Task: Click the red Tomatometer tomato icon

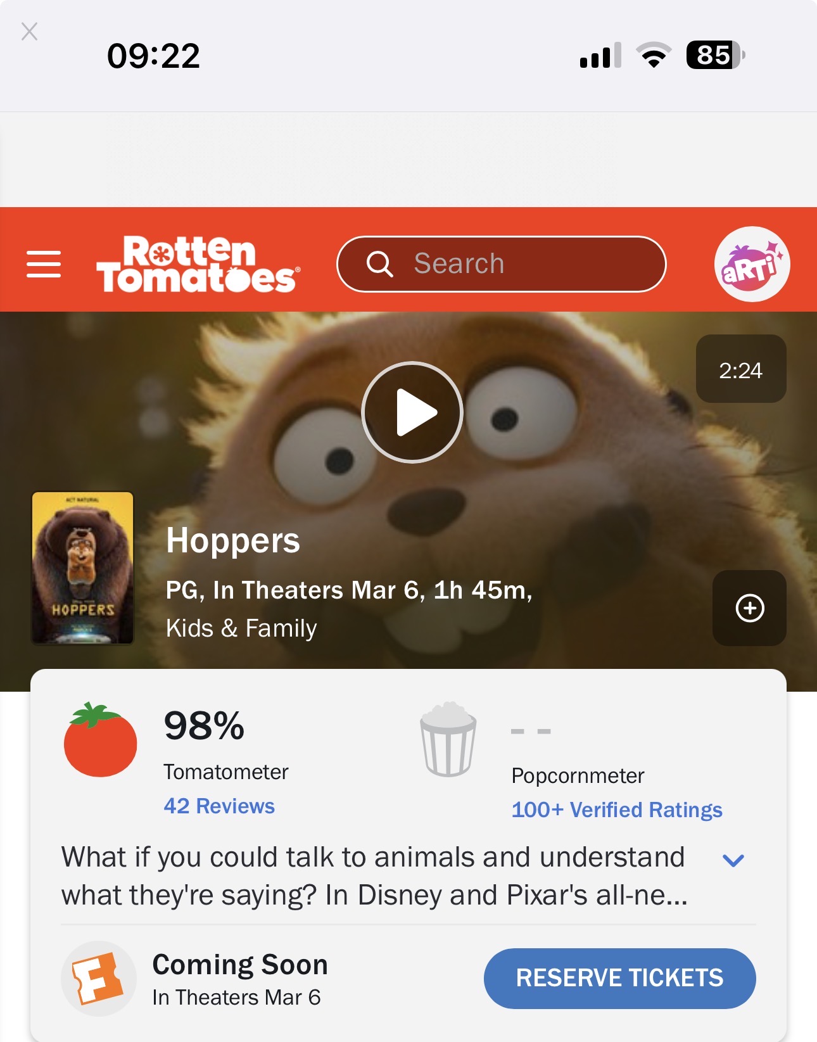Action: [x=100, y=739]
